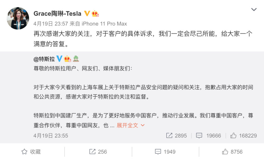Screen dimensions: 264x159
Task: Click the green avatar badge after @特斯拉
Action: point(76,59)
